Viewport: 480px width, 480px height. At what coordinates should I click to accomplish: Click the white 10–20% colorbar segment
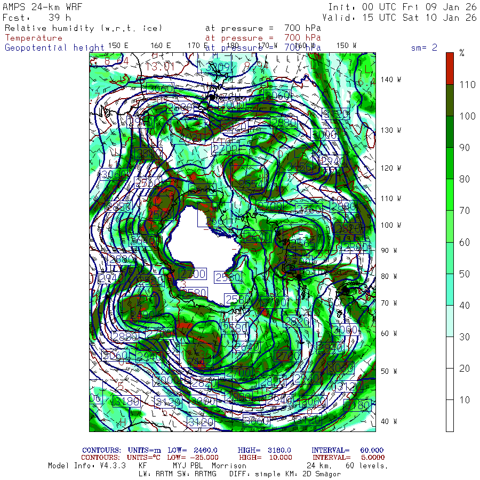(x=450, y=384)
